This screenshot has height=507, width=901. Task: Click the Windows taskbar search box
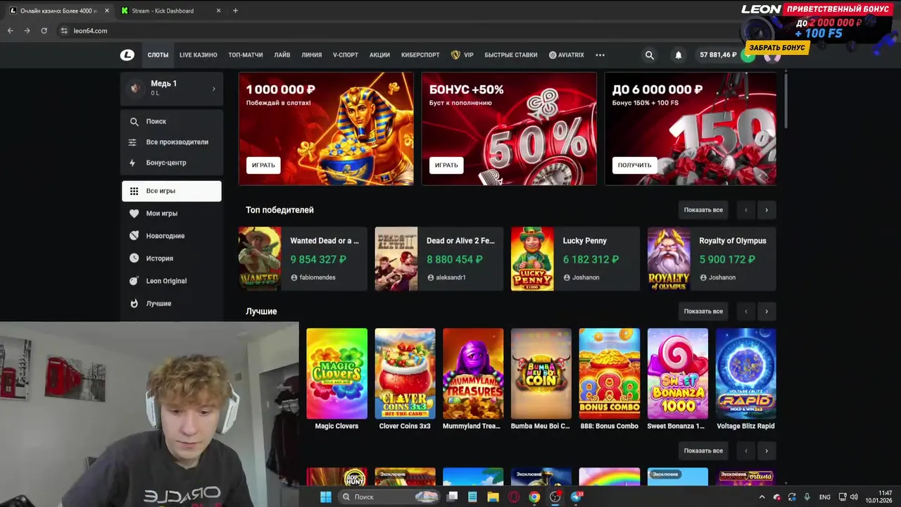point(389,497)
